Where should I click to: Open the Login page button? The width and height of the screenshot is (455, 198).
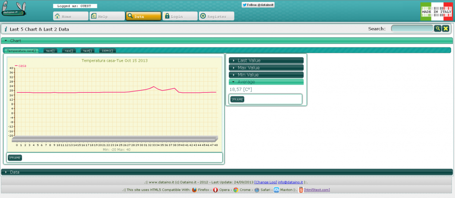(x=180, y=16)
